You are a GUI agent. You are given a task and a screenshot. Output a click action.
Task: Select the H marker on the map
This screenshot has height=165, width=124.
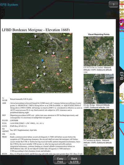(54, 53)
